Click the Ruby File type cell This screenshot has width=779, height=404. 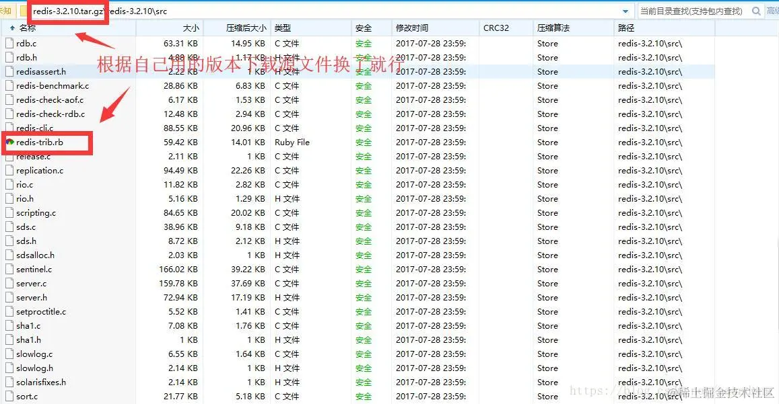pos(292,142)
